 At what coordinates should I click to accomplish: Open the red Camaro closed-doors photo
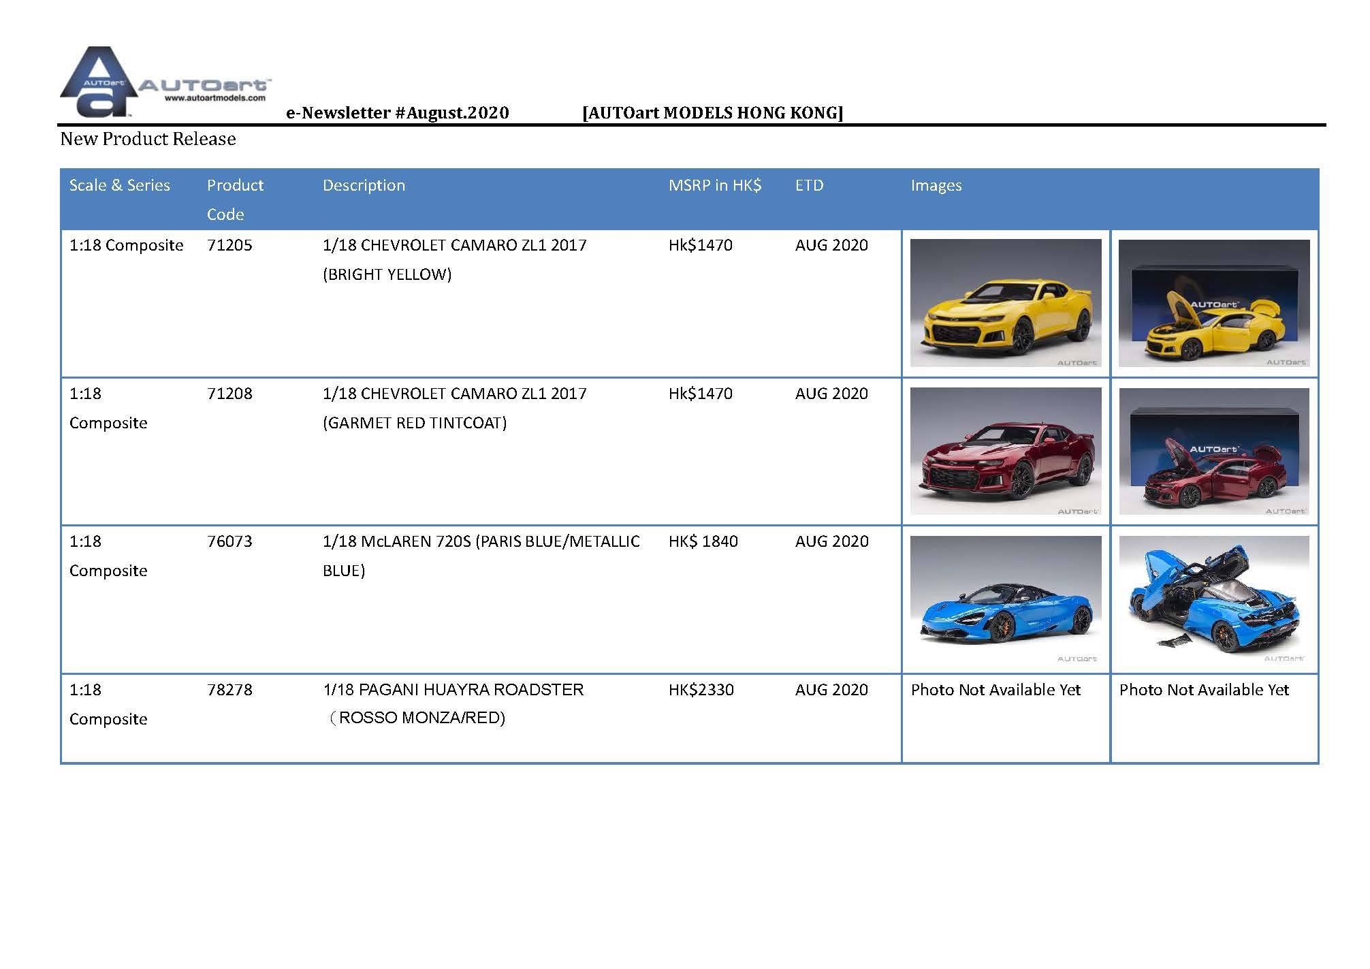point(1006,451)
